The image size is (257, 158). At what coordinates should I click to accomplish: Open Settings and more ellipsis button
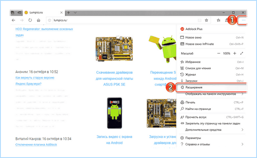(x=243, y=20)
